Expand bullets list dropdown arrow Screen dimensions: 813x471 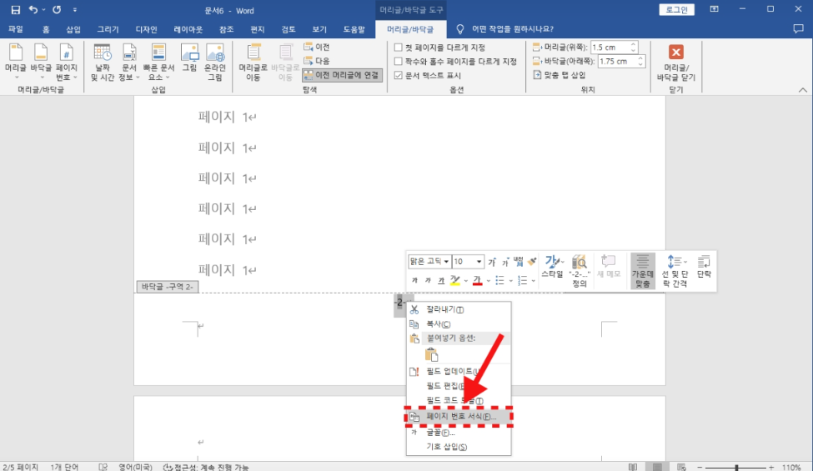509,281
